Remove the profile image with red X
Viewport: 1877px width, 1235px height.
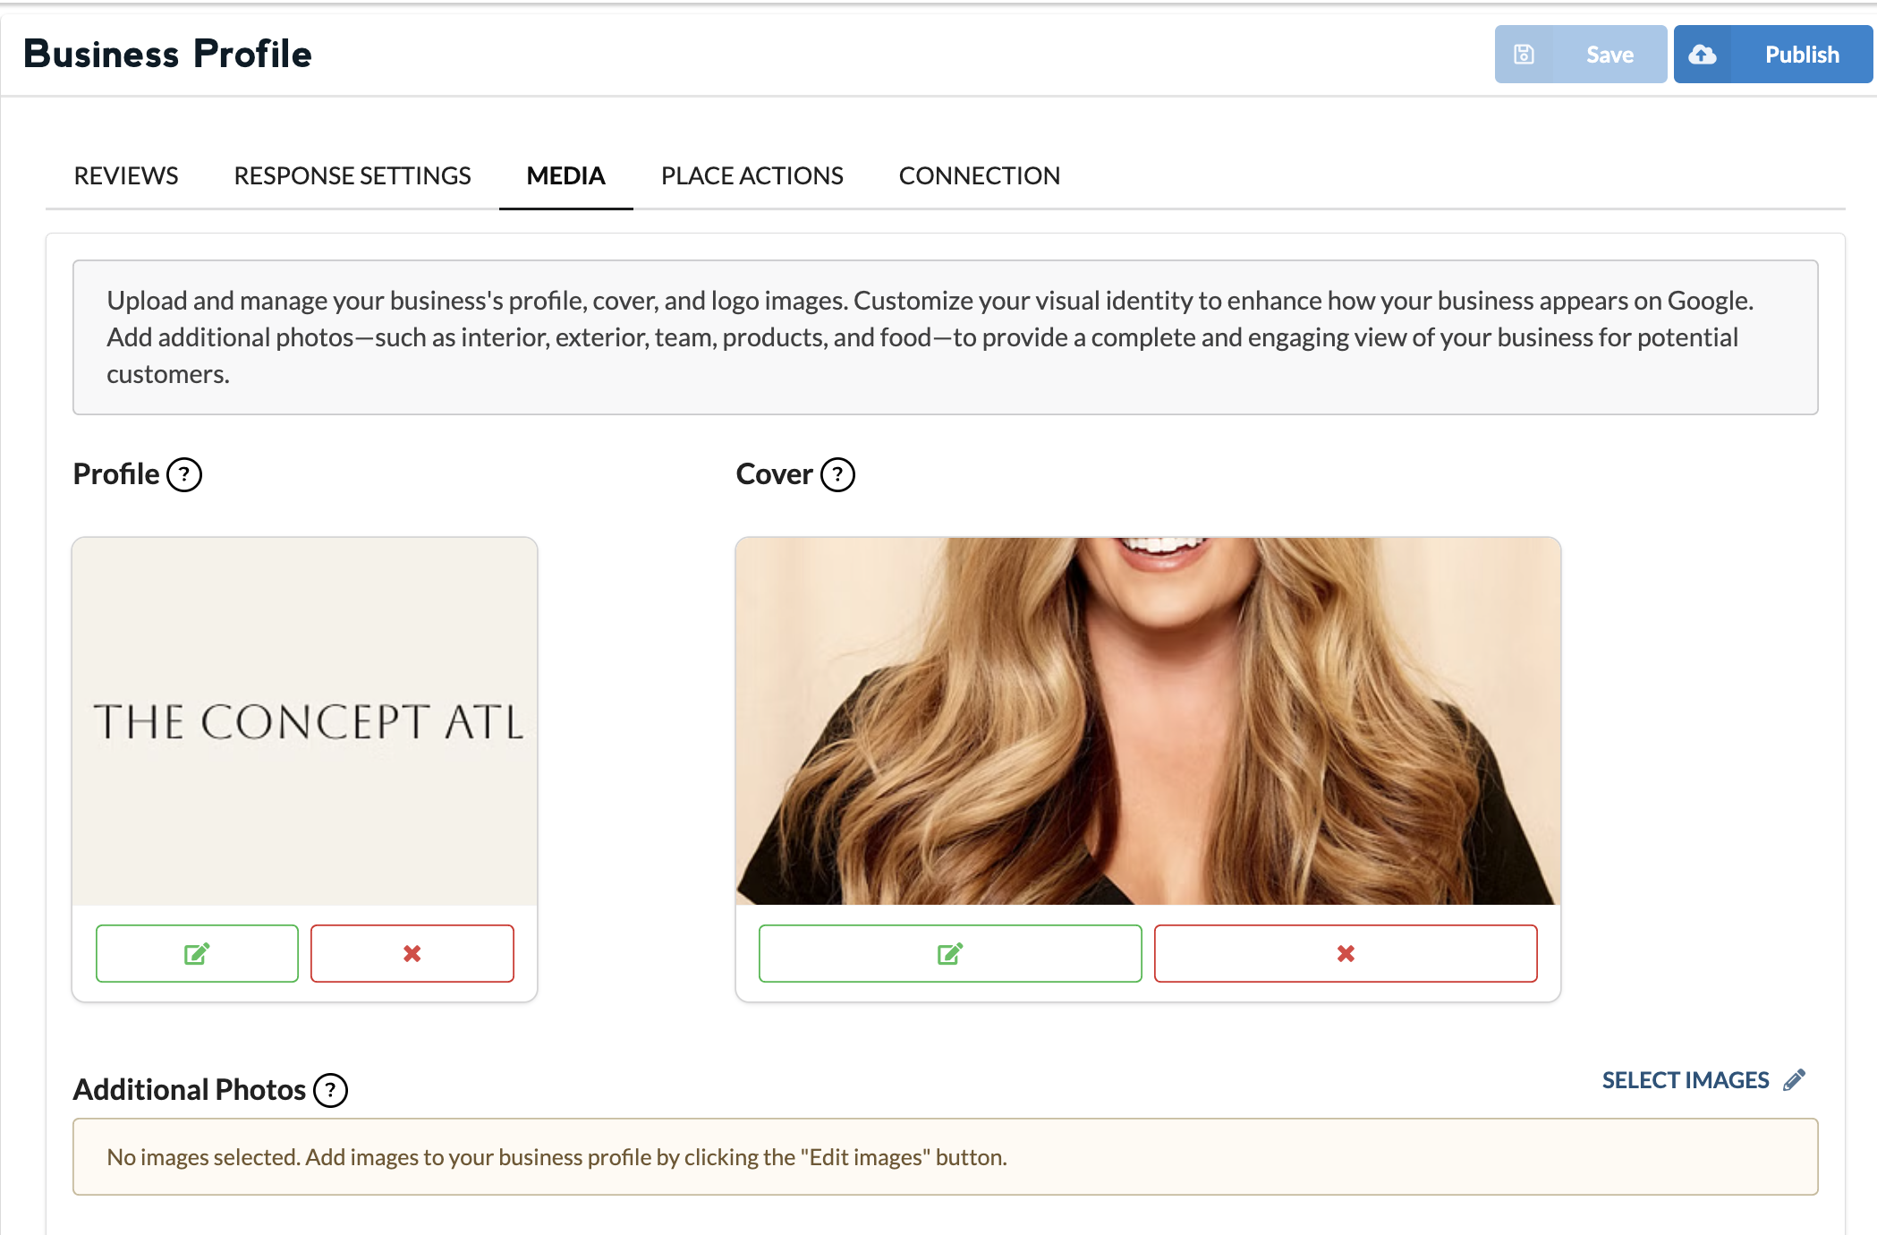[x=412, y=953]
